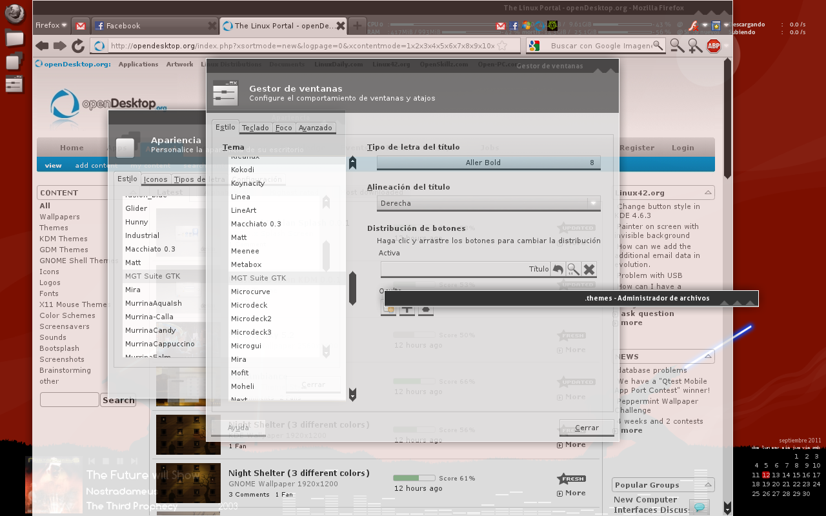Click the Score 61% progress bar
This screenshot has width=826, height=516.
(x=414, y=478)
